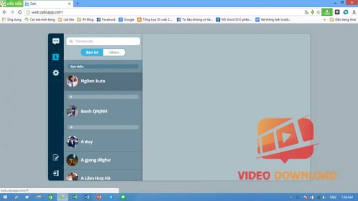Click Ng0an kute's avatar picture
The image size is (358, 201).
pos(72,81)
